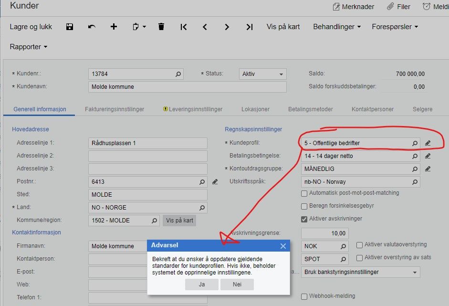Enable Automatisk post-mot-post-matching checkbox
The height and width of the screenshot is (306, 449).
coord(304,193)
